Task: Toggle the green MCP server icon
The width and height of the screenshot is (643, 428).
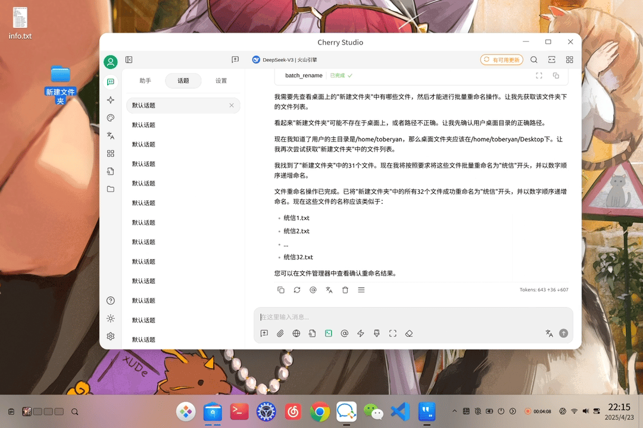Action: 329,333
